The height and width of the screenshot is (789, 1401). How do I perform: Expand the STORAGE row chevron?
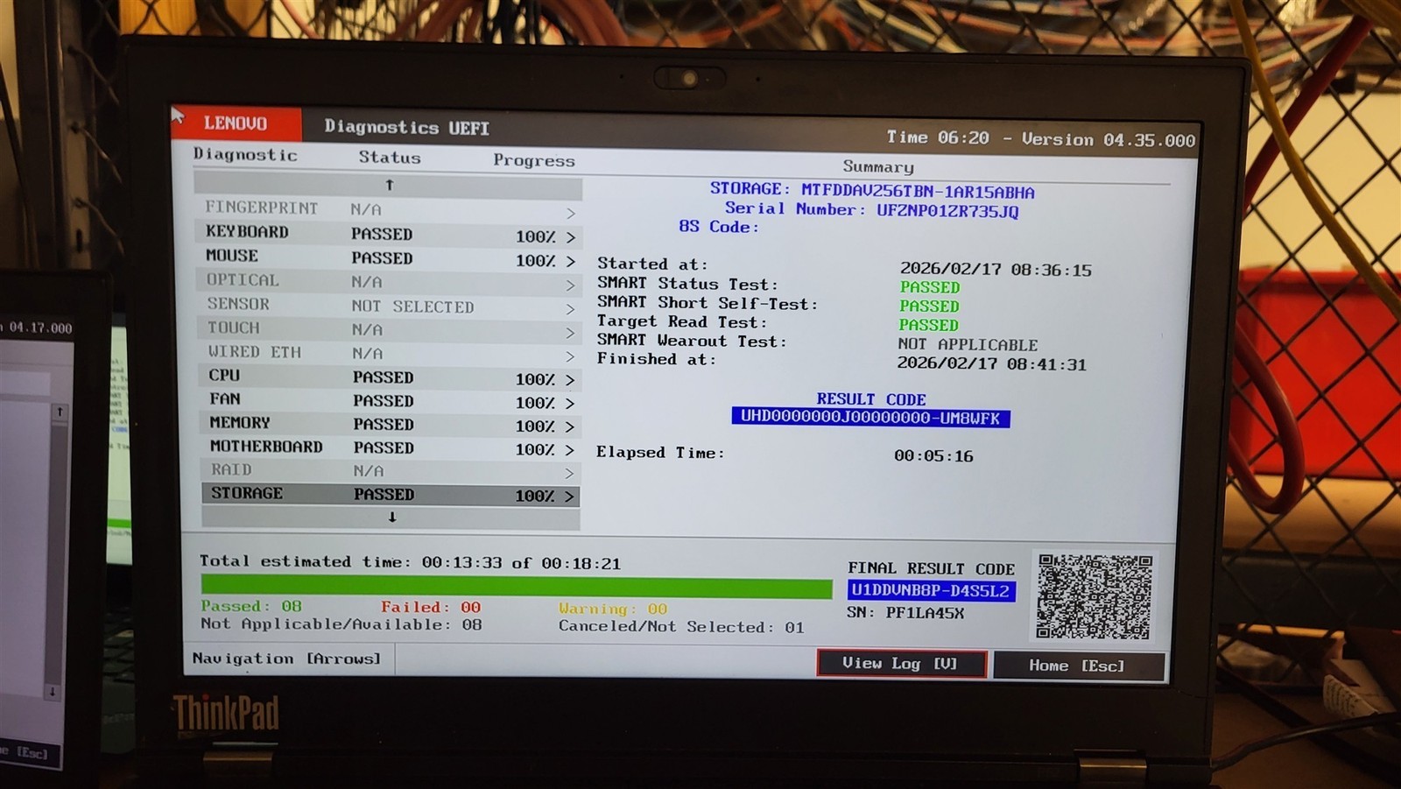click(570, 497)
